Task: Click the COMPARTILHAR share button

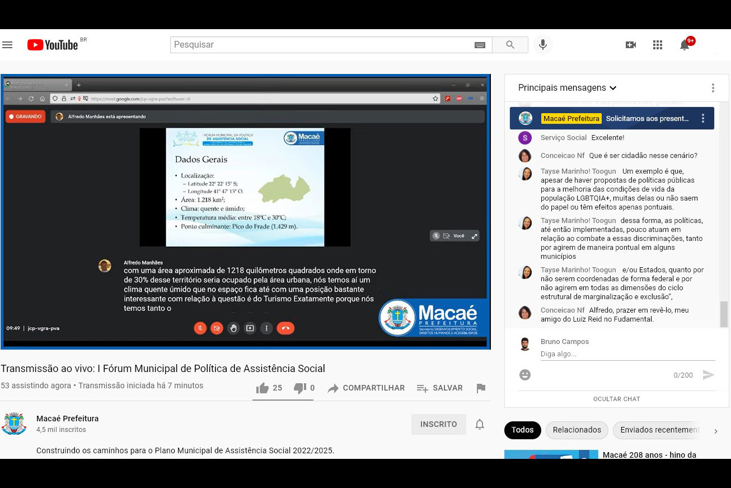Action: [366, 388]
